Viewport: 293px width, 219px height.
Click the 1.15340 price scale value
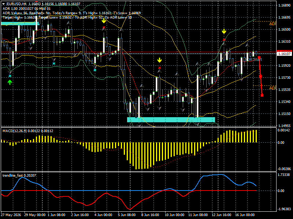pos(285,102)
